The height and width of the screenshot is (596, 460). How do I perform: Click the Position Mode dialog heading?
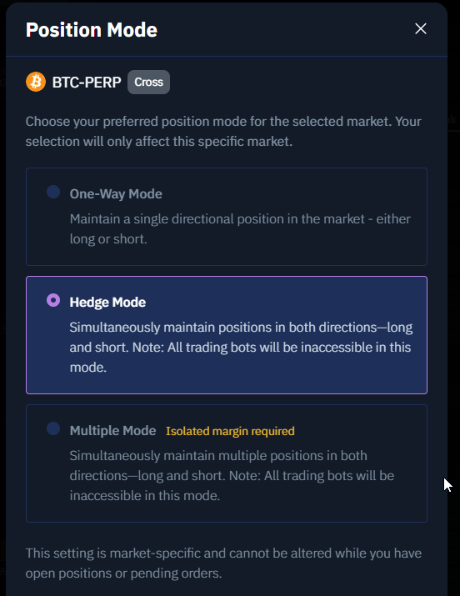[x=91, y=30]
